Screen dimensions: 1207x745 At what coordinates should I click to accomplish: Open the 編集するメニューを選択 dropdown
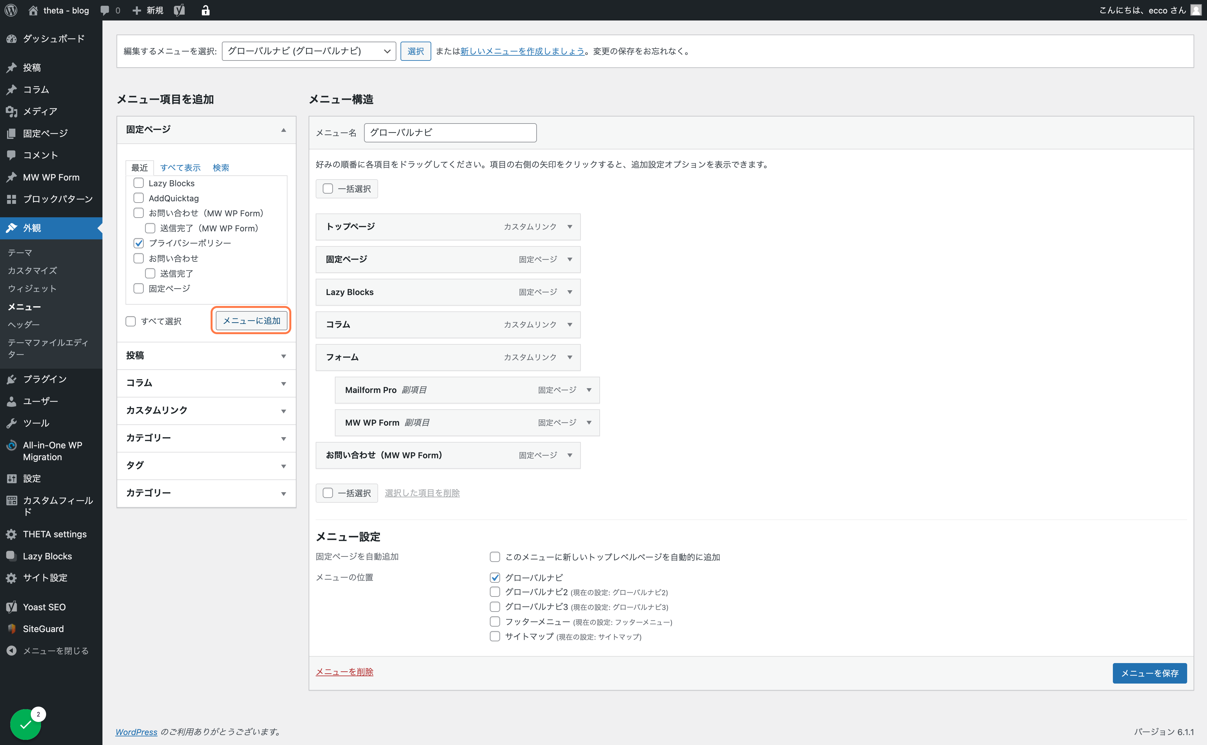tap(309, 51)
